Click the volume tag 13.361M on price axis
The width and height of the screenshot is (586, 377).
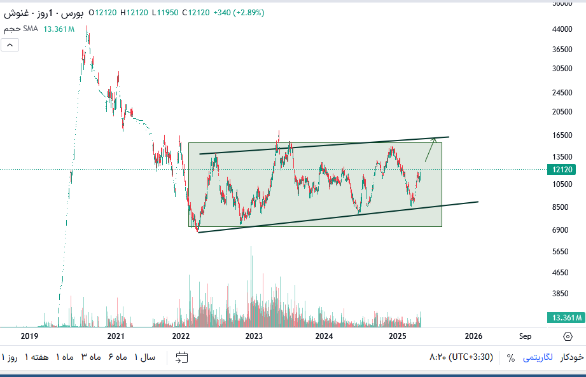coord(566,318)
